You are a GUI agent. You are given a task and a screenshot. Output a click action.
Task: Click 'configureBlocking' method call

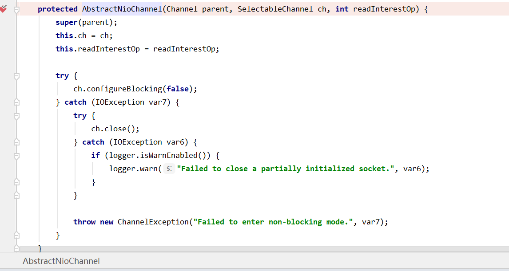coord(124,89)
